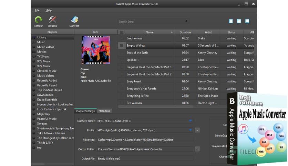Select the Eragon 4 Part 2 row
The image size is (288, 166).
click(x=186, y=74)
